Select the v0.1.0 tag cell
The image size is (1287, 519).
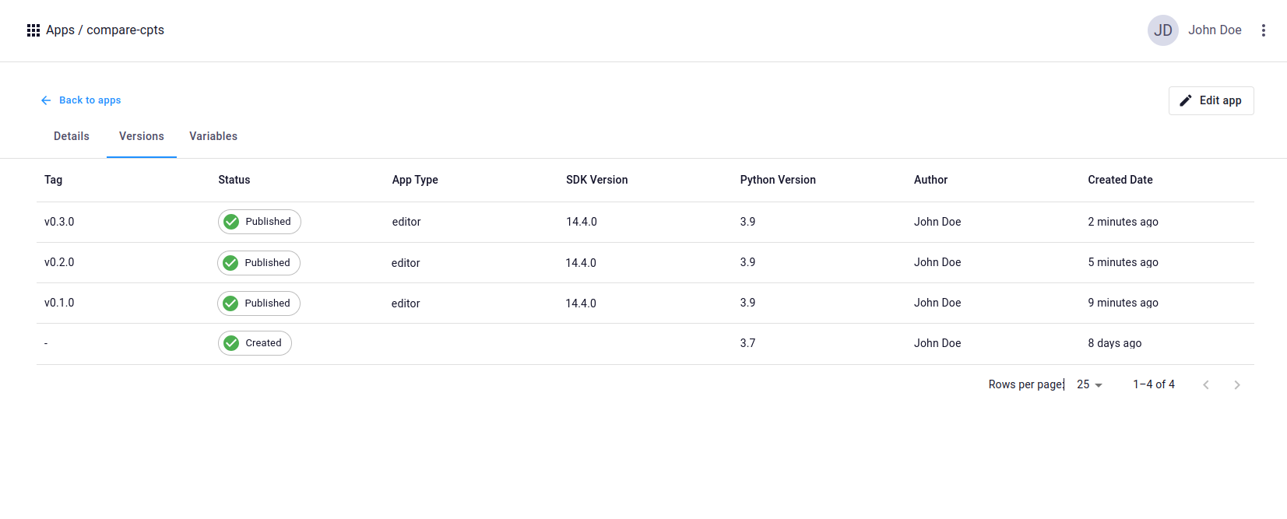click(59, 303)
